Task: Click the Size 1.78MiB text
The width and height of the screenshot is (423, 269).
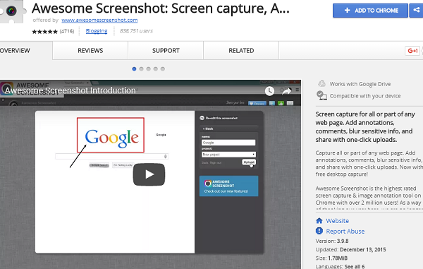Action: (x=331, y=258)
